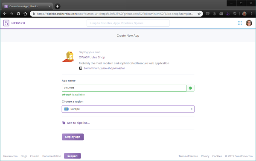The width and height of the screenshot is (256, 161).
Task: Select the Create New App browser tab
Action: 27,6
